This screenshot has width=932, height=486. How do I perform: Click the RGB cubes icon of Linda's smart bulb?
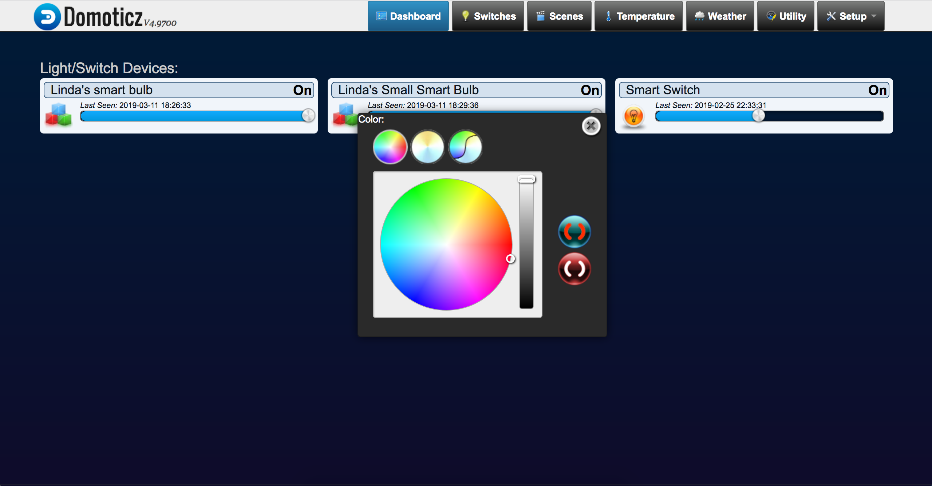click(58, 115)
